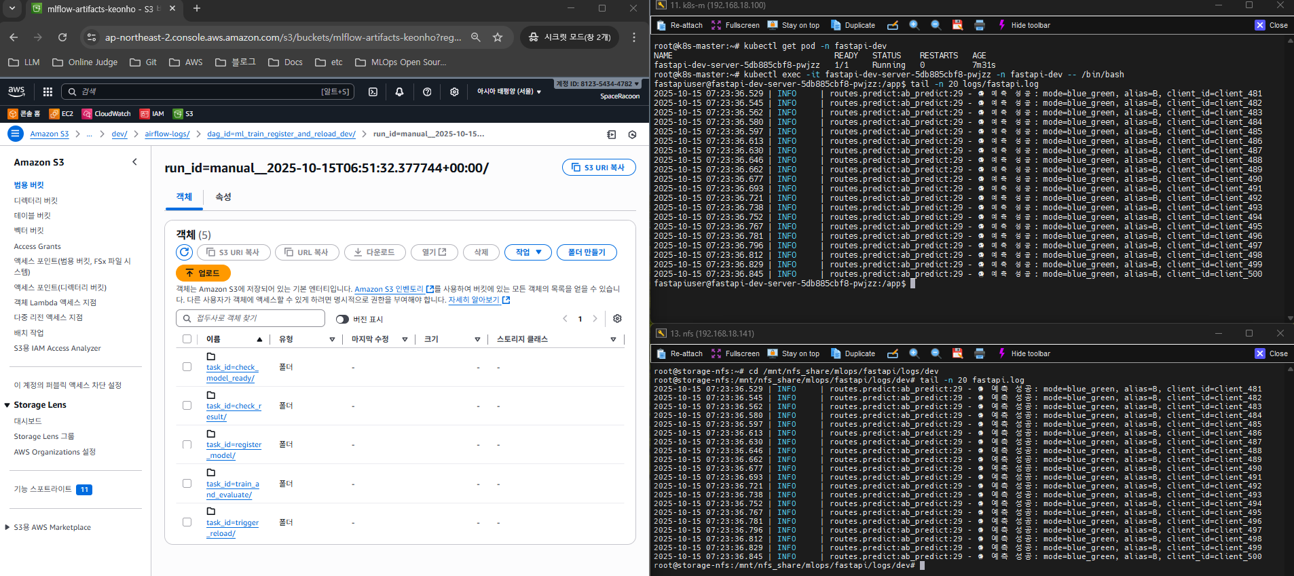Bookmark this page with the star icon
The width and height of the screenshot is (1294, 576).
498,37
